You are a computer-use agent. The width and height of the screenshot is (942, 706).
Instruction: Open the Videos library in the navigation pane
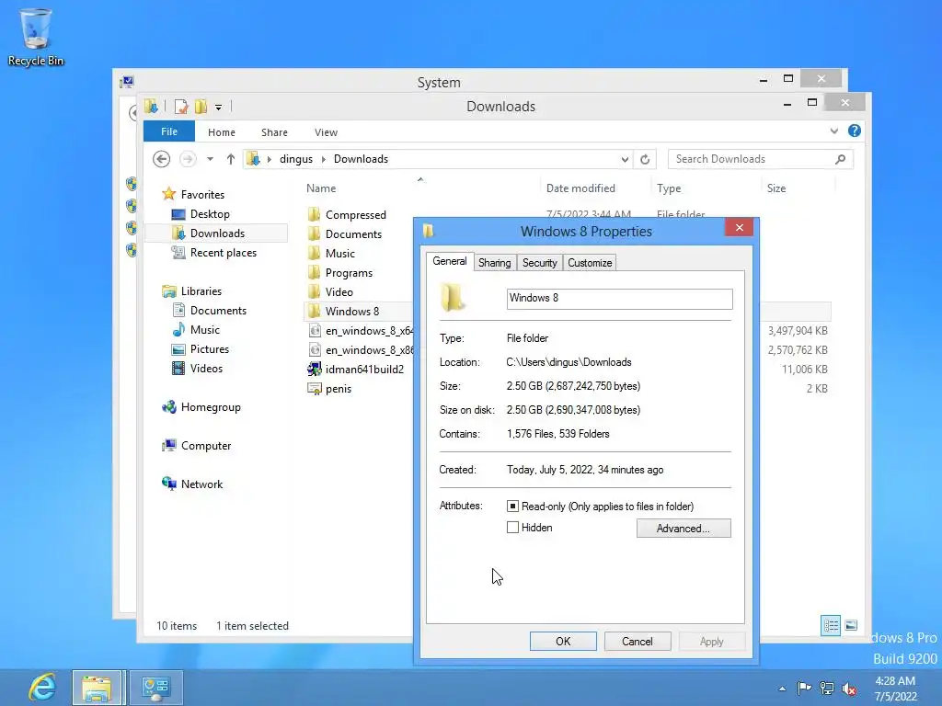[x=206, y=368]
